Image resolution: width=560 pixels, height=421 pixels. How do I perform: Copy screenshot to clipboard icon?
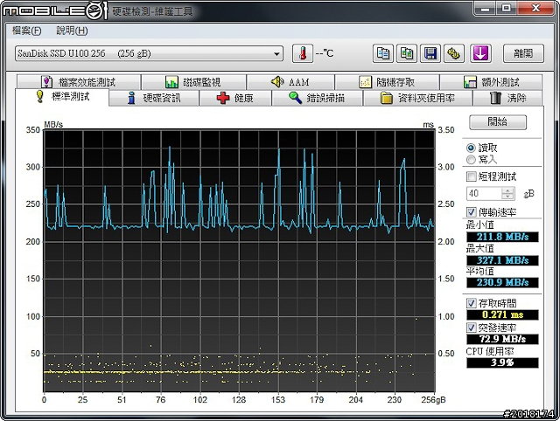(x=407, y=53)
